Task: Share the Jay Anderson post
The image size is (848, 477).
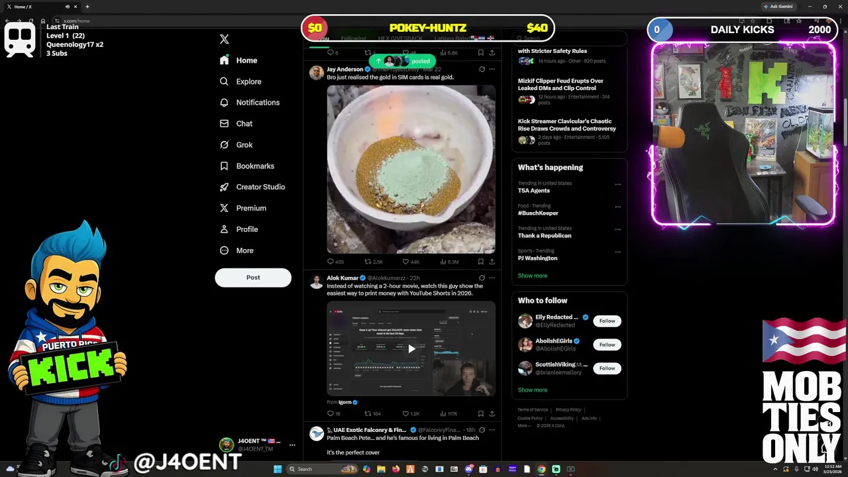Action: pos(492,262)
